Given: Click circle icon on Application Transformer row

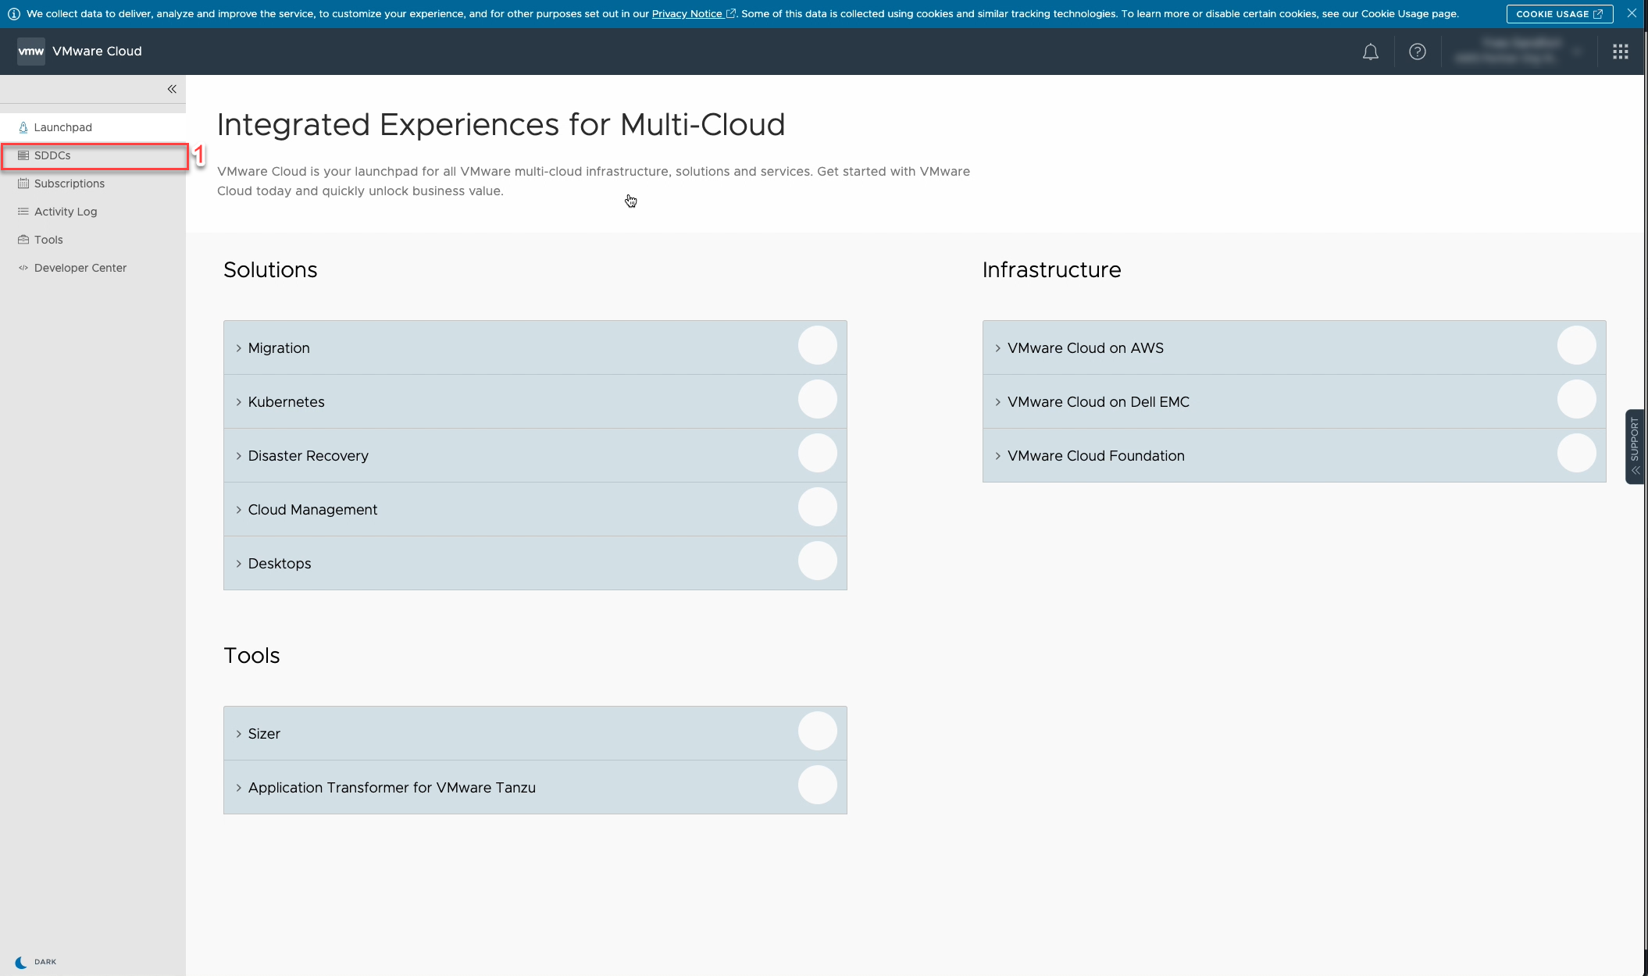Looking at the screenshot, I should (817, 785).
